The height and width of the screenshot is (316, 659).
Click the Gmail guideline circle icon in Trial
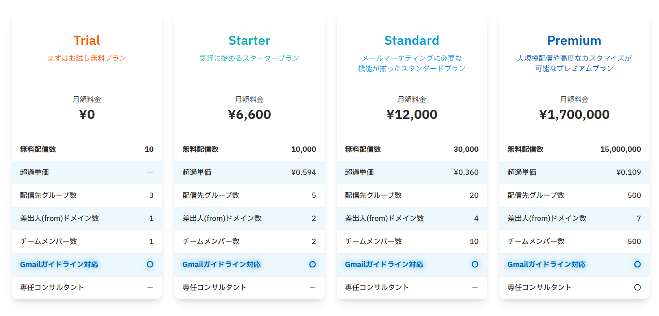point(150,265)
